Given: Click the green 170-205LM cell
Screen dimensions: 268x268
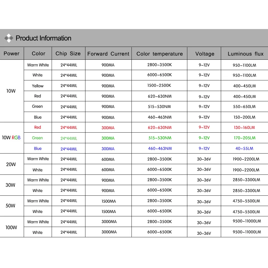Looking at the screenshot, I should click(x=245, y=138).
